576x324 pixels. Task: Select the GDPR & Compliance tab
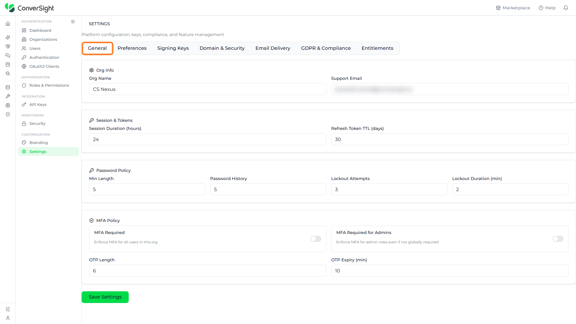pos(326,48)
